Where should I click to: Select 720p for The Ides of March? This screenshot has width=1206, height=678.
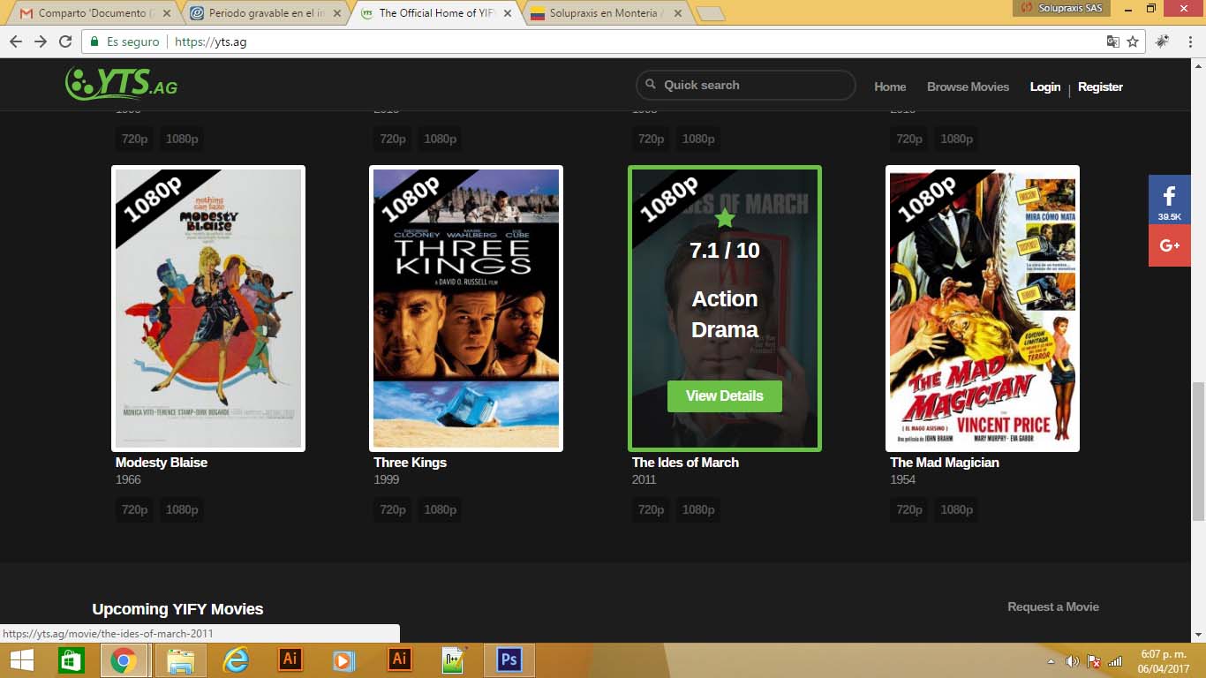[x=652, y=509]
